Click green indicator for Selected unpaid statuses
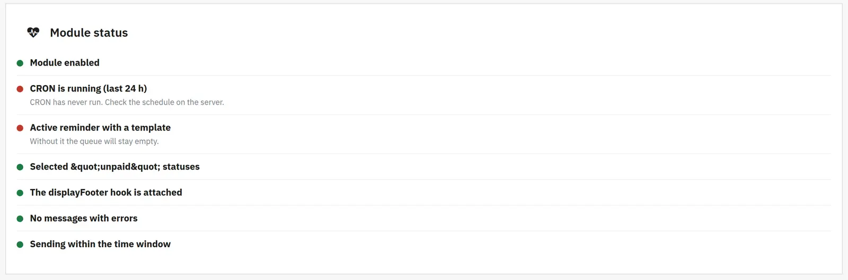848x280 pixels. point(20,167)
